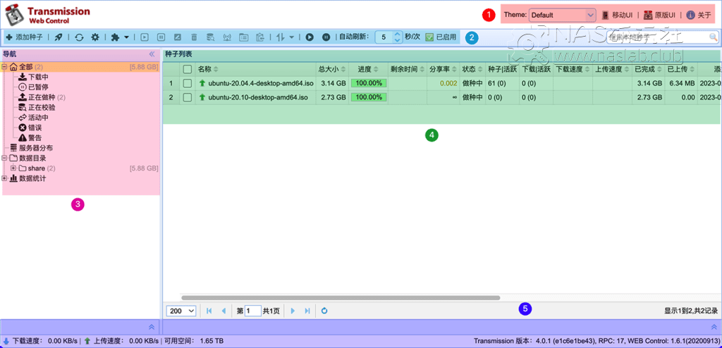Expand the 数据统计 tree node
Screen dimensions: 722x348
5,178
